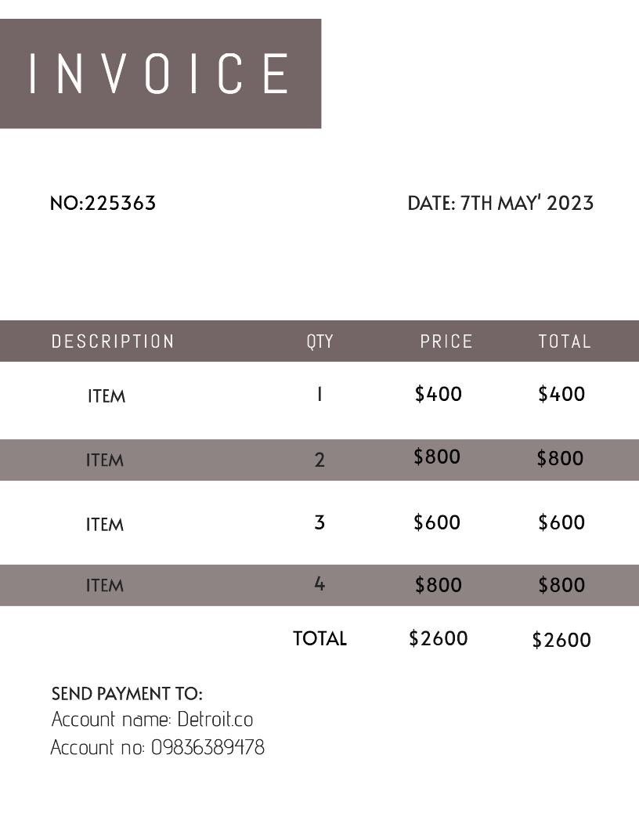Click the $2600 sum under PRICE column

click(x=439, y=639)
